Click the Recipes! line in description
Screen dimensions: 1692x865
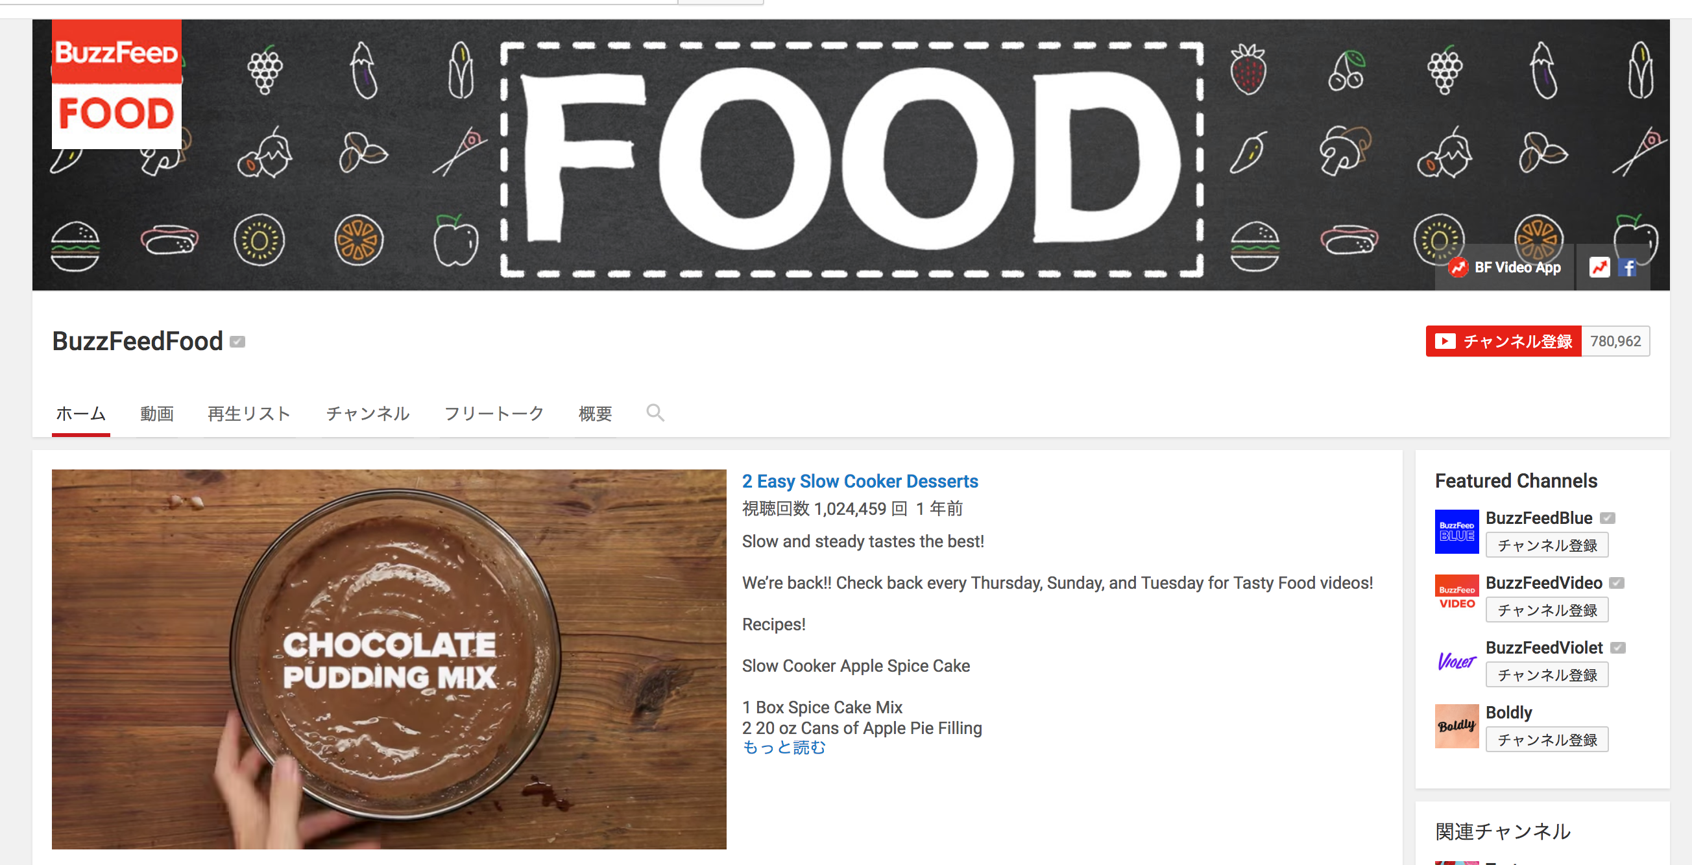click(x=774, y=625)
